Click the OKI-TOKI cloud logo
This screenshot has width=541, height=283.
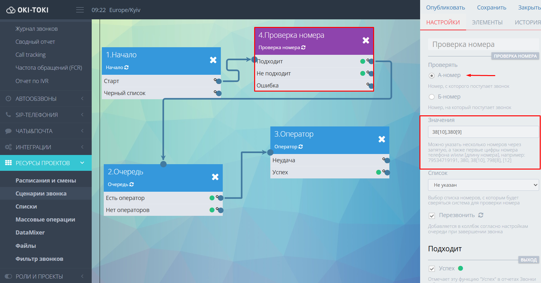[x=11, y=10]
